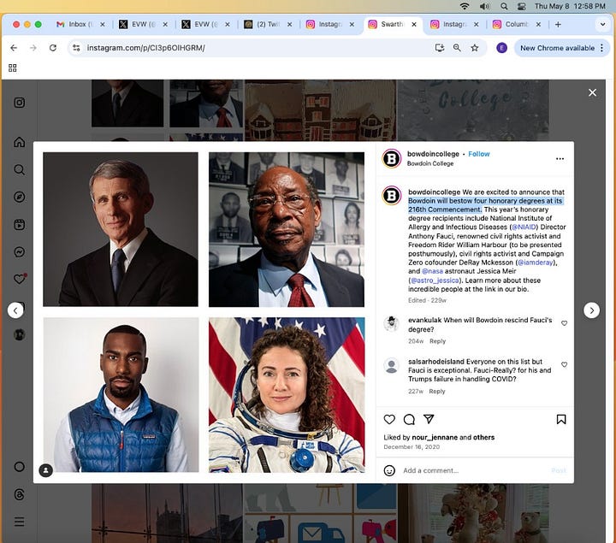The image size is (616, 543).
Task: Like the Bowdoin post with heart icon
Action: (389, 419)
